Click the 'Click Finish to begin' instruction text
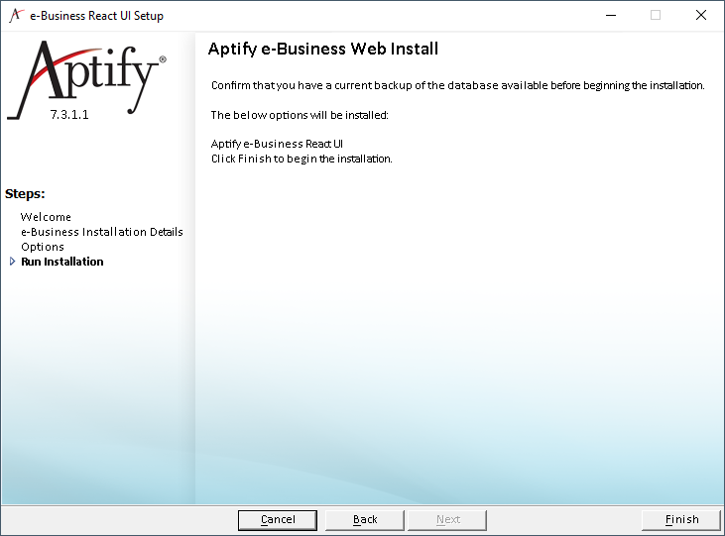The height and width of the screenshot is (536, 725). [x=302, y=159]
